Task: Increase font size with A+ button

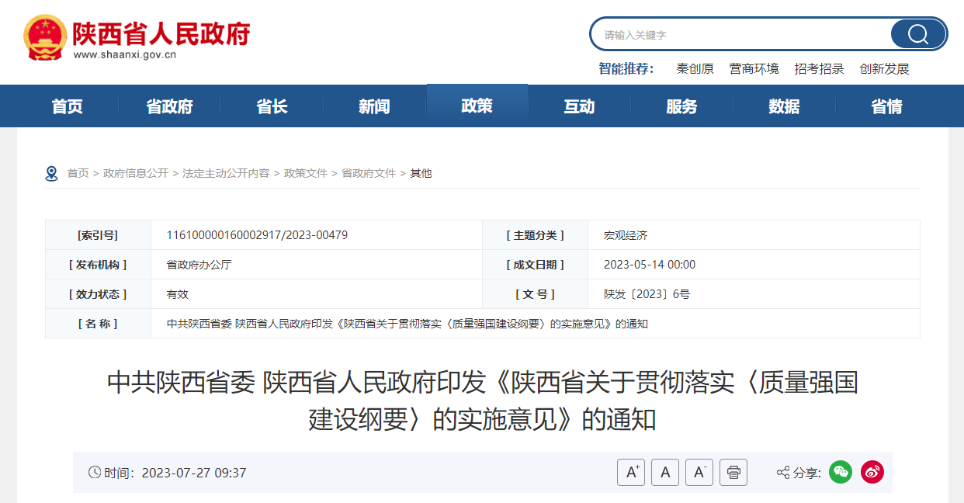Action: (x=629, y=472)
